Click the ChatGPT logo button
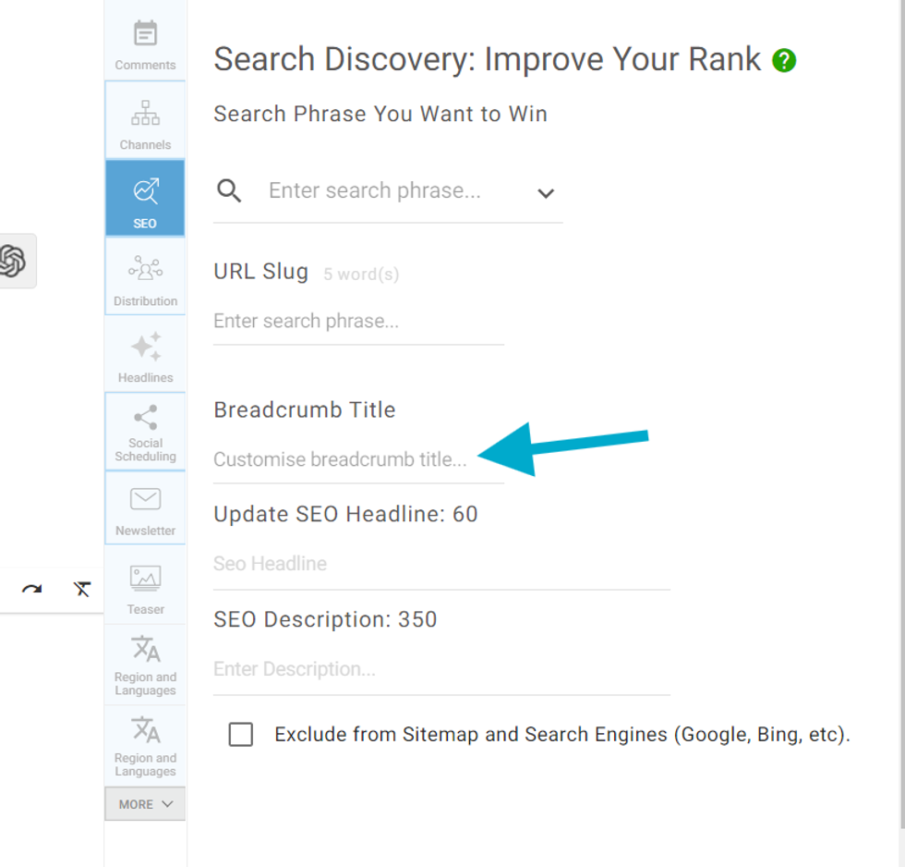905x867 pixels. tap(12, 261)
